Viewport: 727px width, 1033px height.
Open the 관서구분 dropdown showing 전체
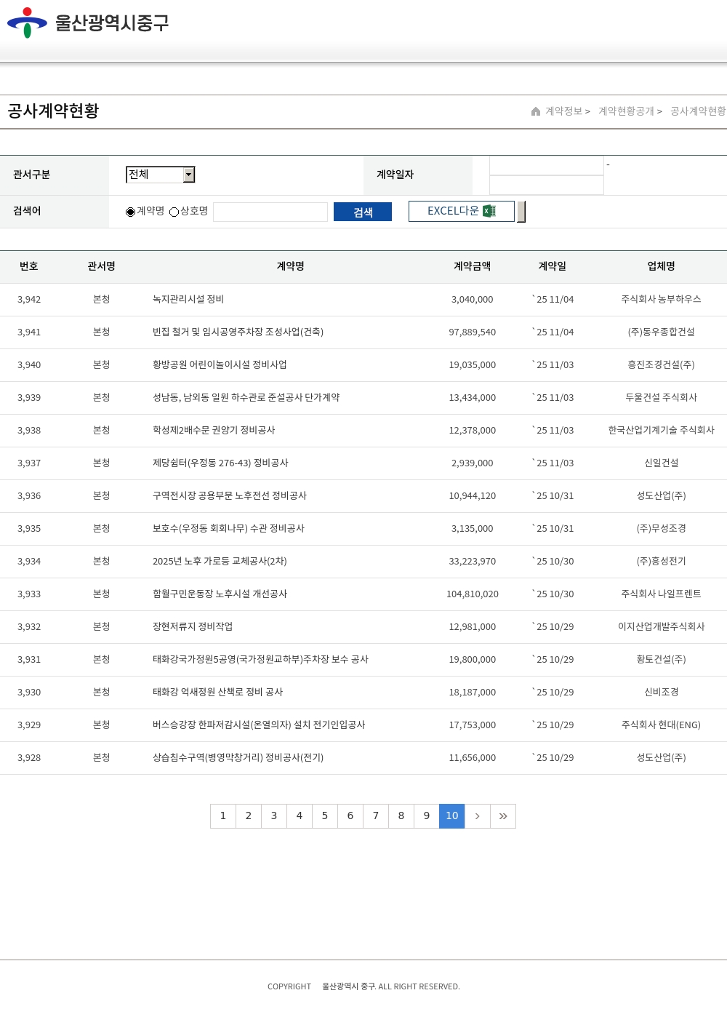coord(161,175)
